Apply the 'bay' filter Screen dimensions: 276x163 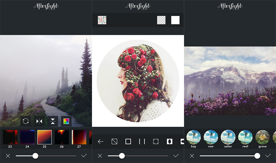[x=193, y=137]
